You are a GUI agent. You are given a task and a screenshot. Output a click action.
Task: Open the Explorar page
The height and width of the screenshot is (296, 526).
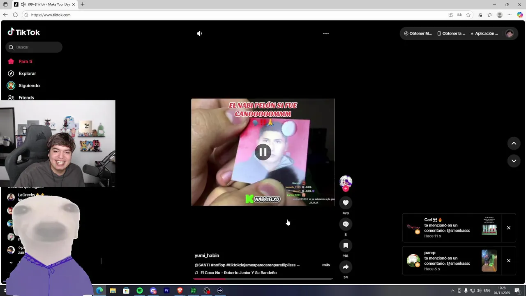click(x=22, y=74)
